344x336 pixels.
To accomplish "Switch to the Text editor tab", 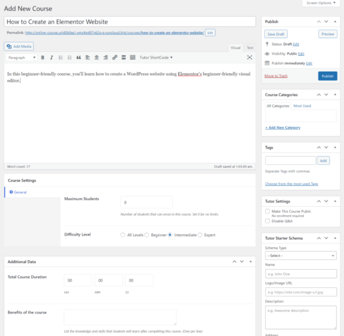I will click(250, 48).
